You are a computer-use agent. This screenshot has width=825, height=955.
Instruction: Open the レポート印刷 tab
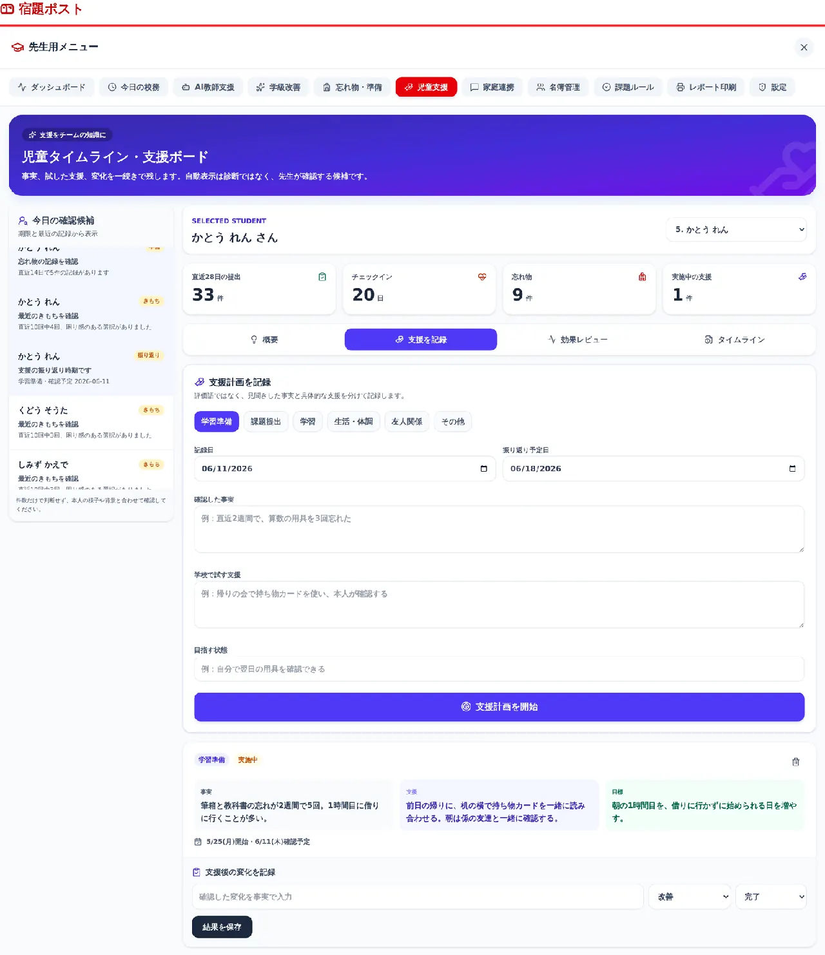(x=706, y=87)
